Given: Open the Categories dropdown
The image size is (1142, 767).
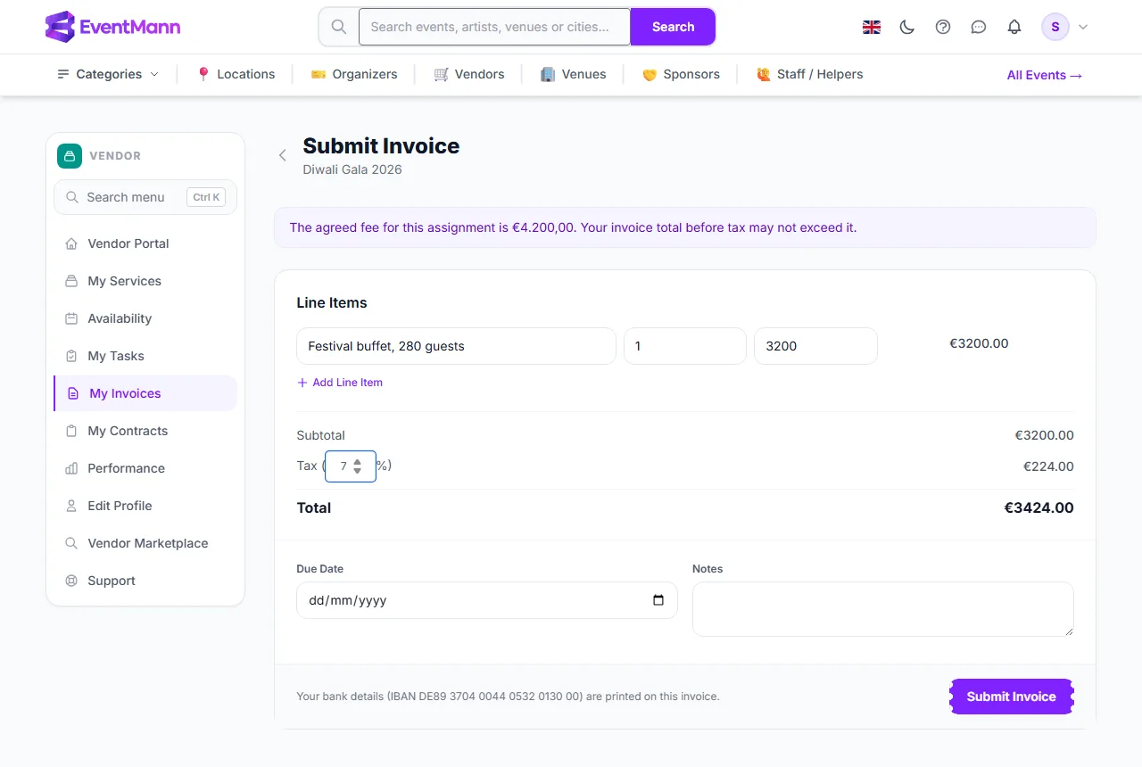Looking at the screenshot, I should (108, 74).
